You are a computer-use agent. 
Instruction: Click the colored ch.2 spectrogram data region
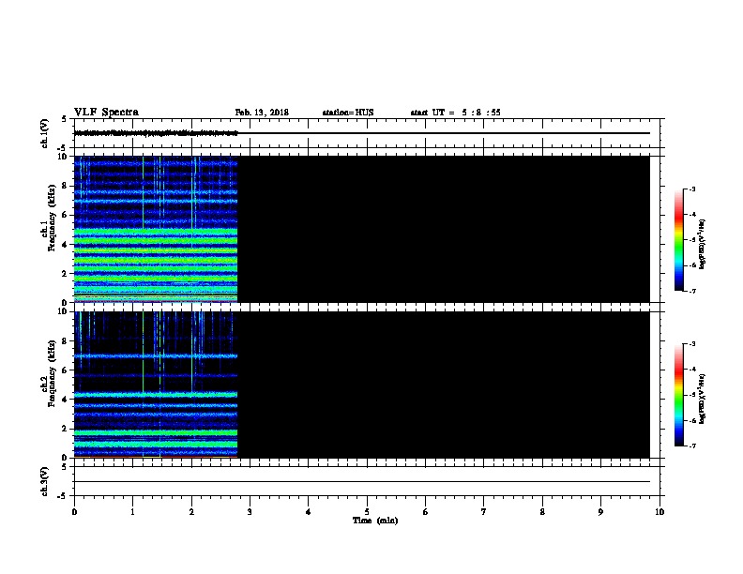(x=156, y=385)
